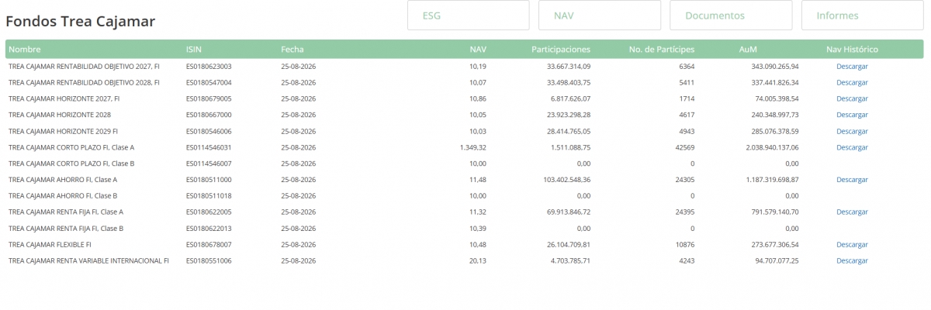
Task: Select TREA CAJAMAR RENTABILIDAD OBJETIVO 2027, FI name
Action: (x=84, y=67)
